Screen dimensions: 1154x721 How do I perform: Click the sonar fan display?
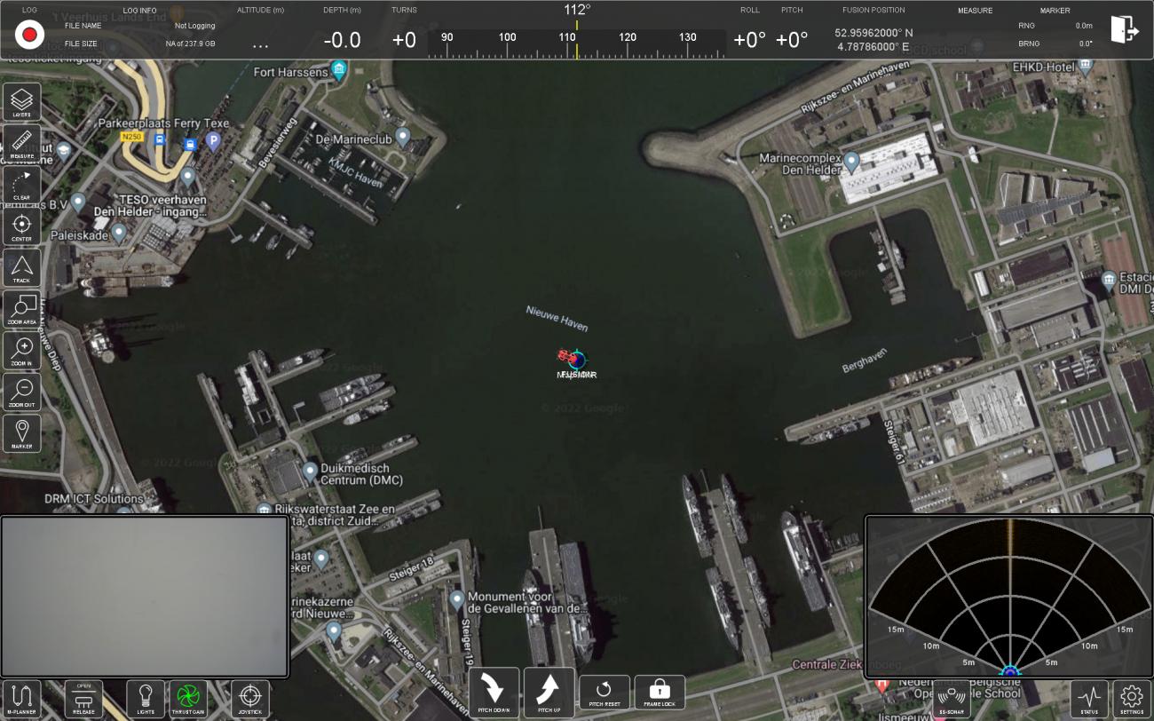coord(1009,597)
